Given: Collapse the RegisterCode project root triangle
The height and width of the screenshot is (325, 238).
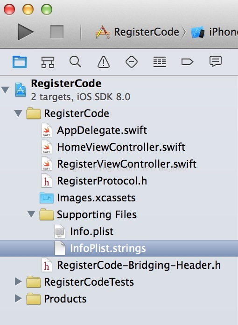Looking at the screenshot, I should tap(5, 90).
